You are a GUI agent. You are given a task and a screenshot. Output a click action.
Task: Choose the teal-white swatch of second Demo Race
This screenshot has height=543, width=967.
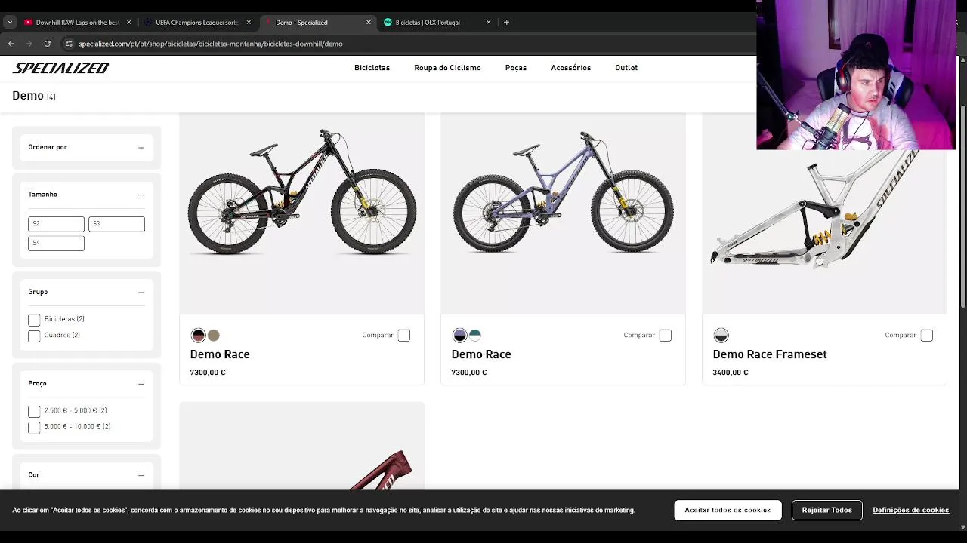pyautogui.click(x=475, y=336)
